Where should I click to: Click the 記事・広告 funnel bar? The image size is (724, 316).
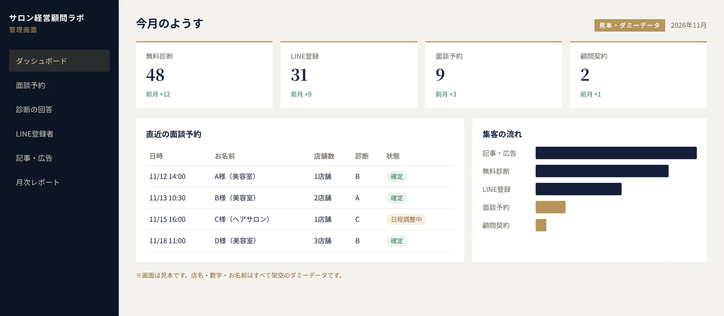tap(616, 153)
